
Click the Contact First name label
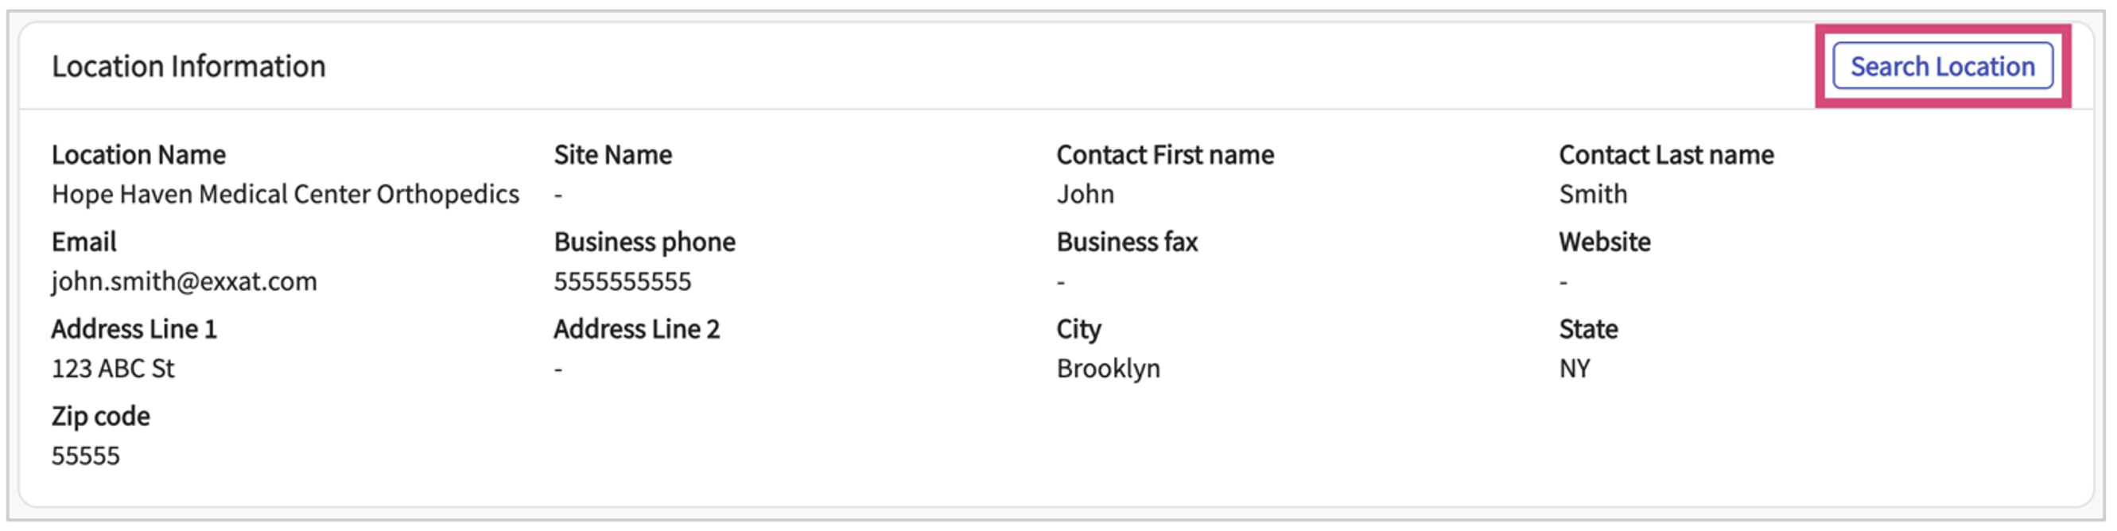click(x=1164, y=154)
